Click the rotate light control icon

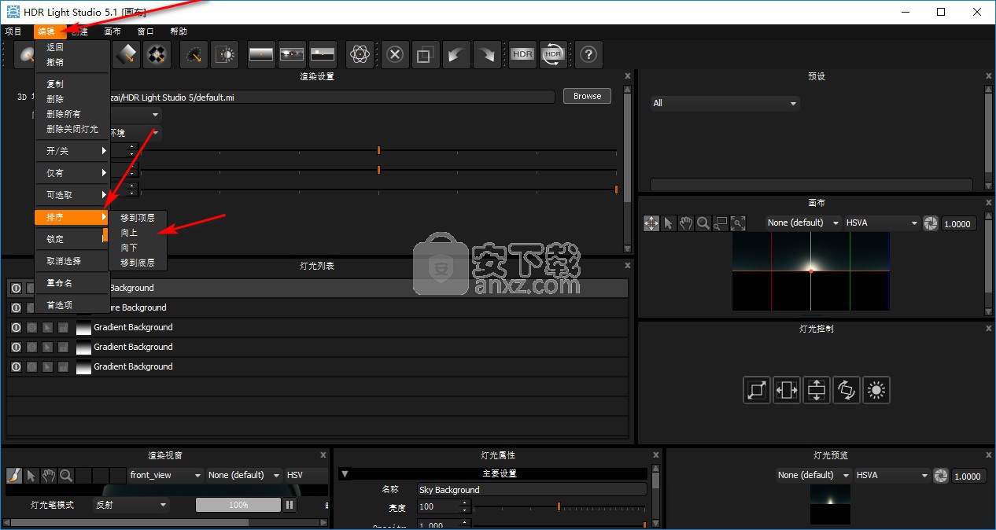pos(847,390)
